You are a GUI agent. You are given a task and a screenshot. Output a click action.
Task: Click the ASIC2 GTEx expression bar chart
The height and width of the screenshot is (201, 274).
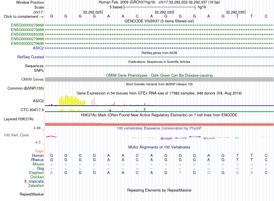pos(100,100)
